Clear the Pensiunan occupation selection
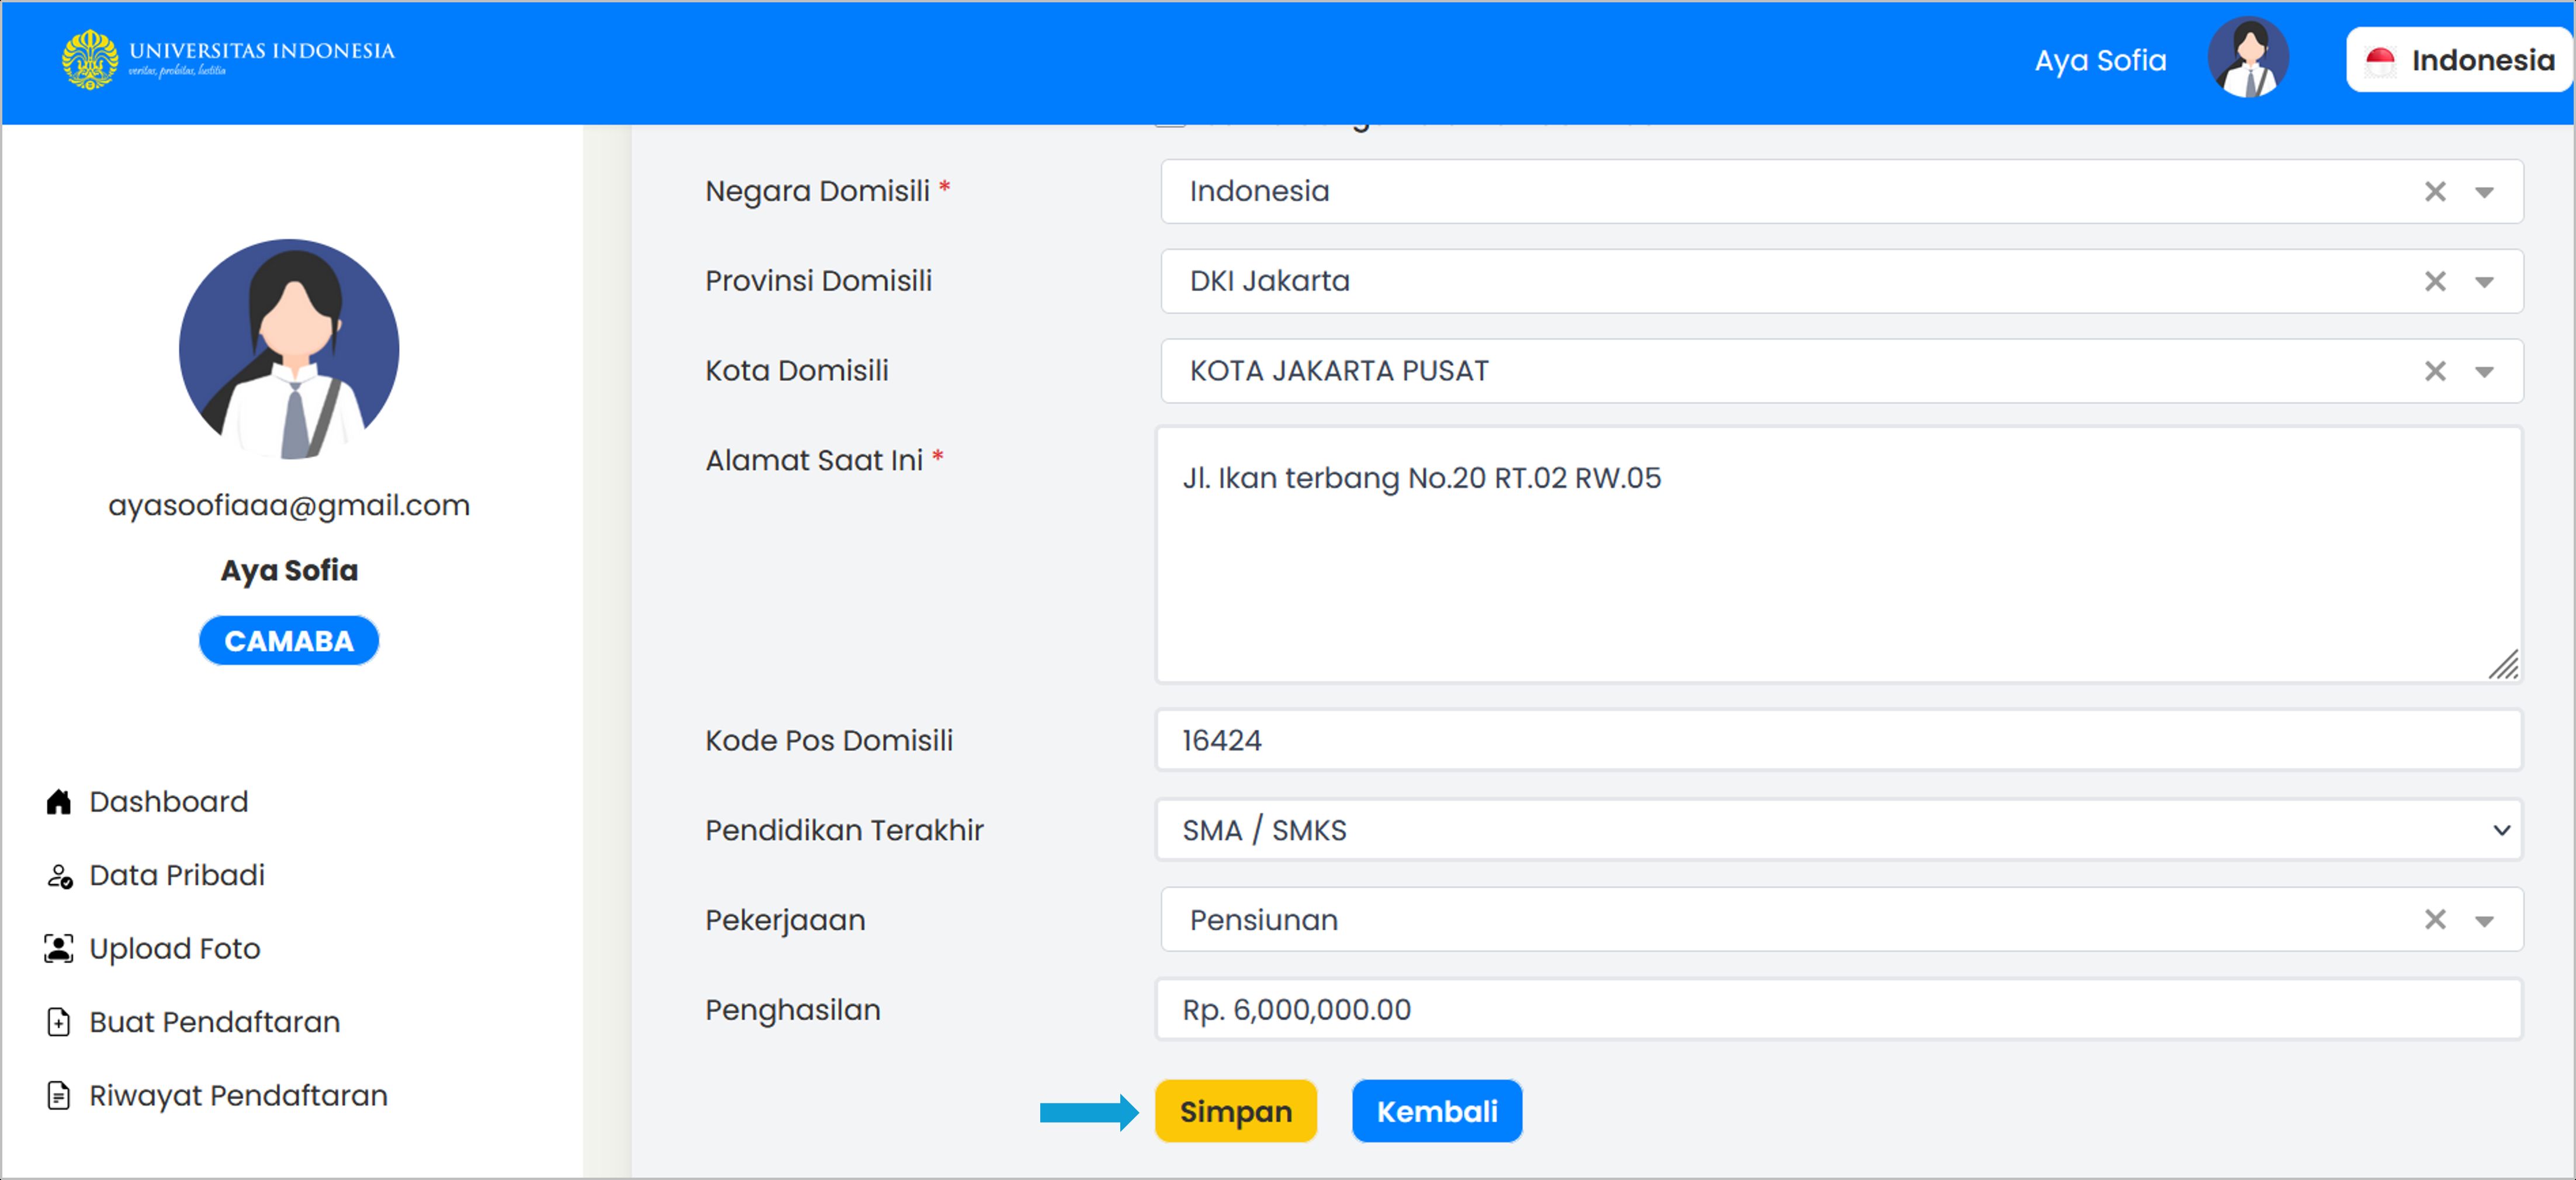 [x=2434, y=919]
